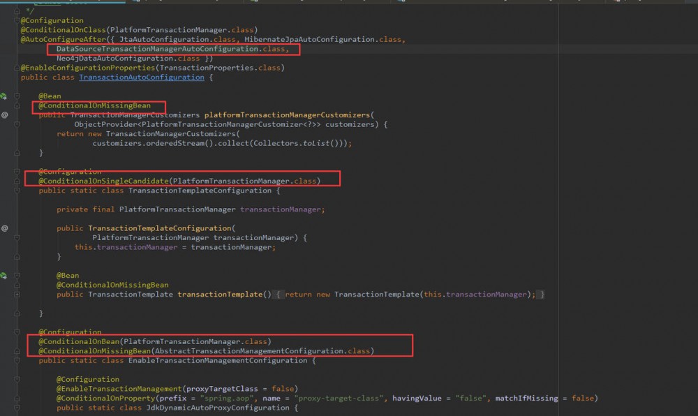Click the folded 'return new TransactionTemplate' placeholder
This screenshot has height=416, width=698.
[408, 294]
